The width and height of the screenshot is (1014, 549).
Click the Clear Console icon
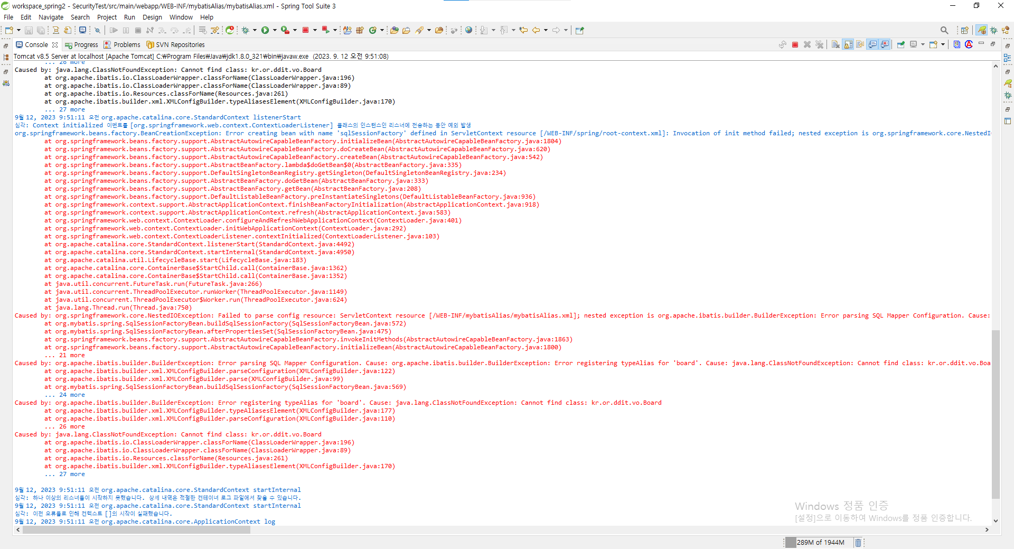[835, 45]
